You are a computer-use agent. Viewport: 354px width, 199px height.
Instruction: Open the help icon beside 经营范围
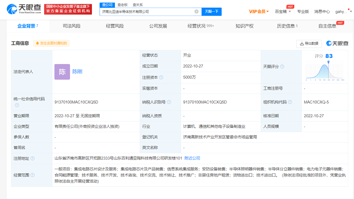32,175
